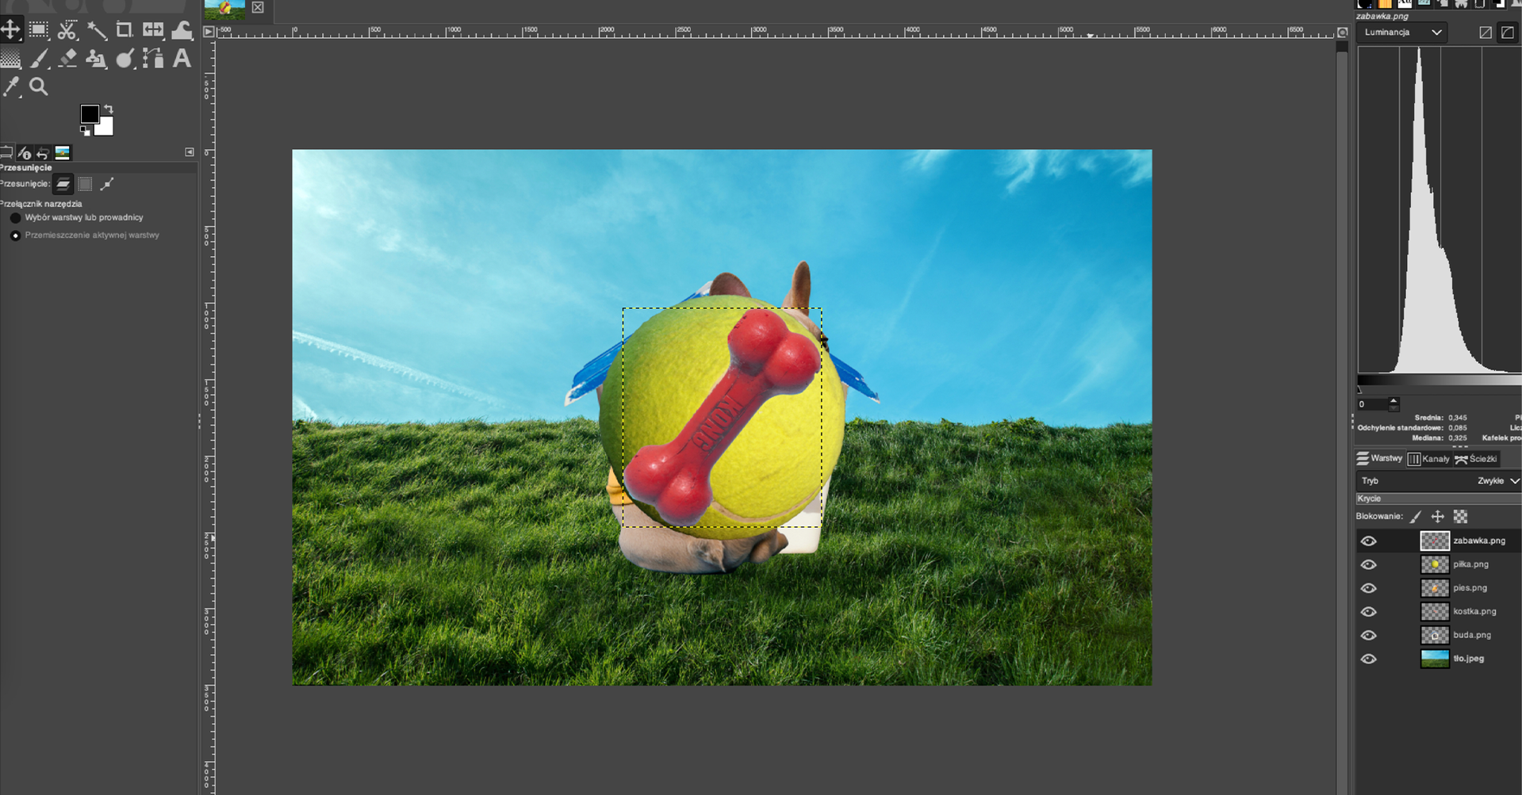Open canvas menu at ruler corner
Image resolution: width=1522 pixels, height=795 pixels.
click(209, 32)
